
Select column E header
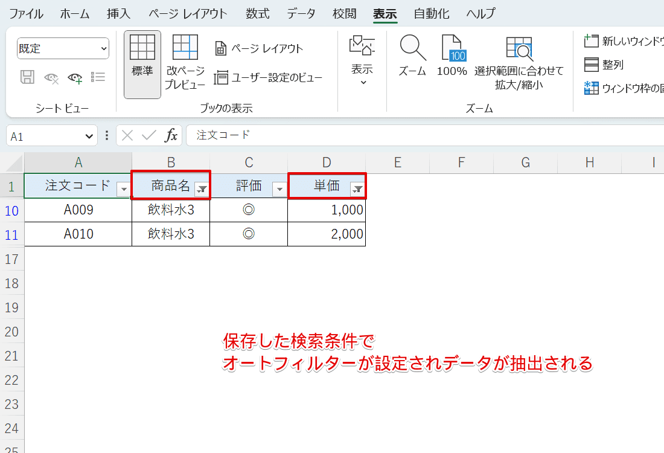point(398,162)
